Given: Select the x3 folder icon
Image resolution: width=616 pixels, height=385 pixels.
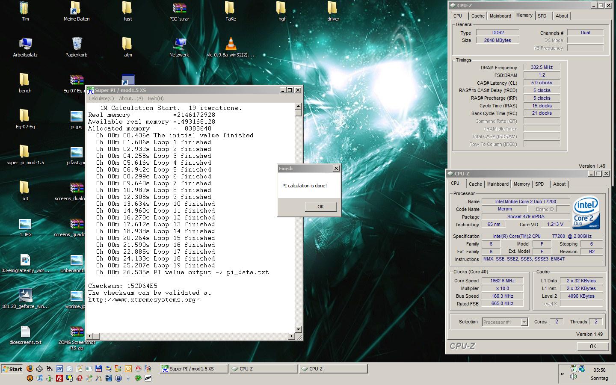Looking at the screenshot, I should coord(25,191).
